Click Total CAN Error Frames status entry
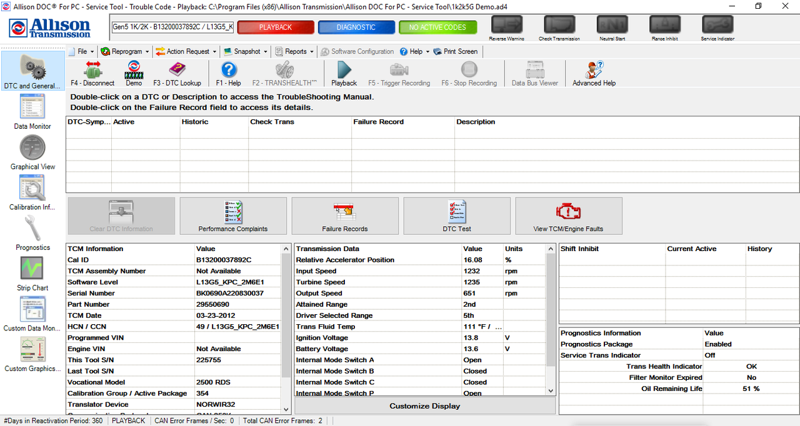 pos(282,421)
